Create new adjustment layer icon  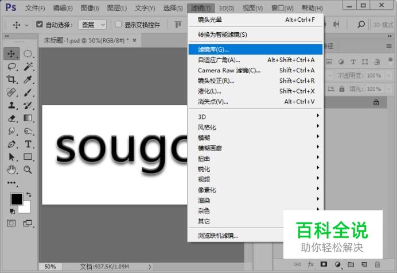(x=337, y=264)
